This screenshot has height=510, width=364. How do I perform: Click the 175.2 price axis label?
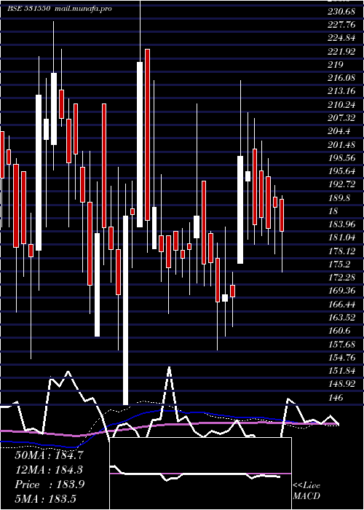coord(339,264)
